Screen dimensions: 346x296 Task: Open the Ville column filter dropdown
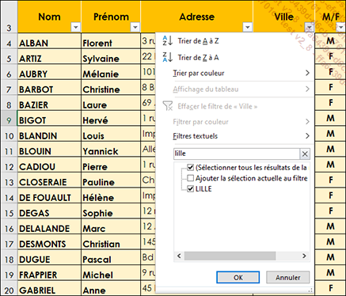pyautogui.click(x=309, y=27)
